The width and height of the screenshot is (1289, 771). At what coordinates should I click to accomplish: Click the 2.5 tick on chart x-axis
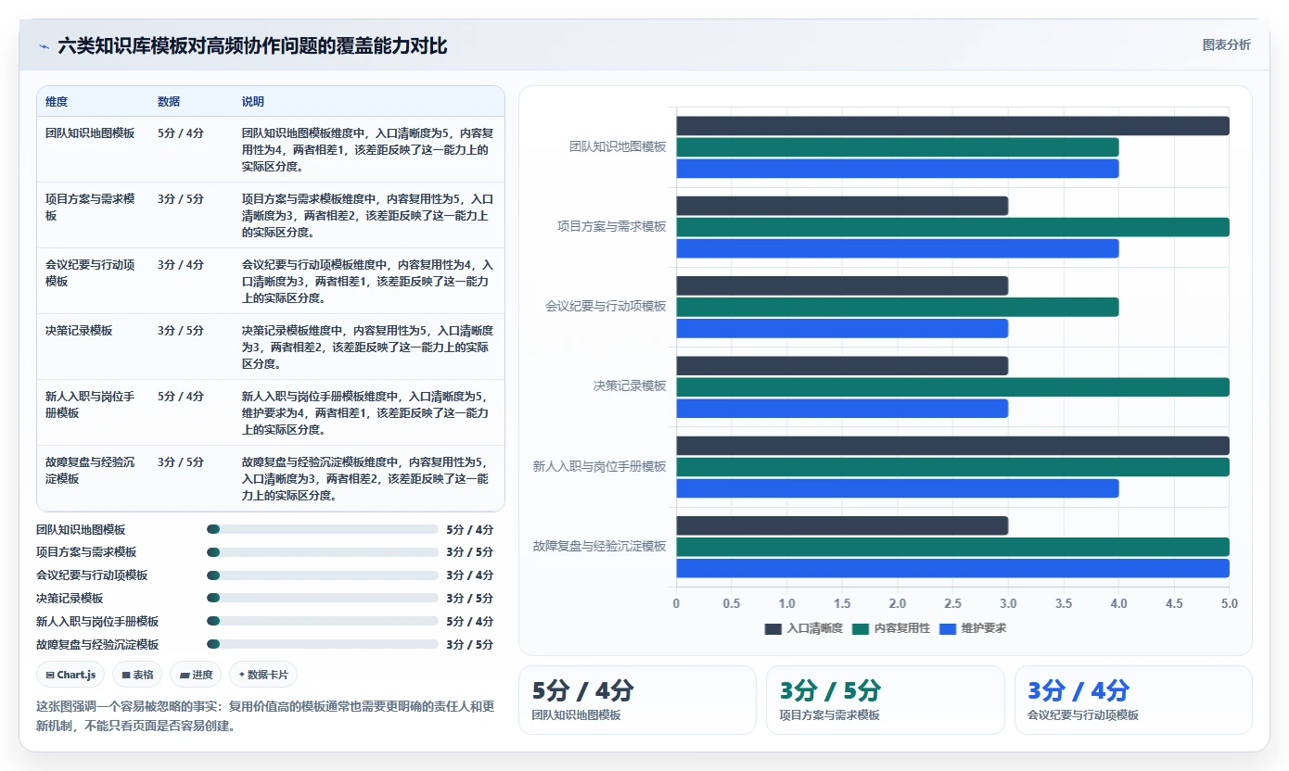(x=952, y=604)
